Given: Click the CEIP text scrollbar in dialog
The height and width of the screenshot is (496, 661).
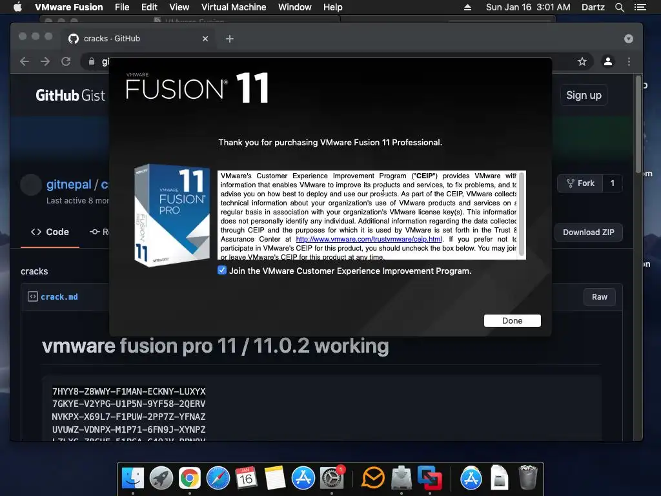Looking at the screenshot, I should click(522, 214).
